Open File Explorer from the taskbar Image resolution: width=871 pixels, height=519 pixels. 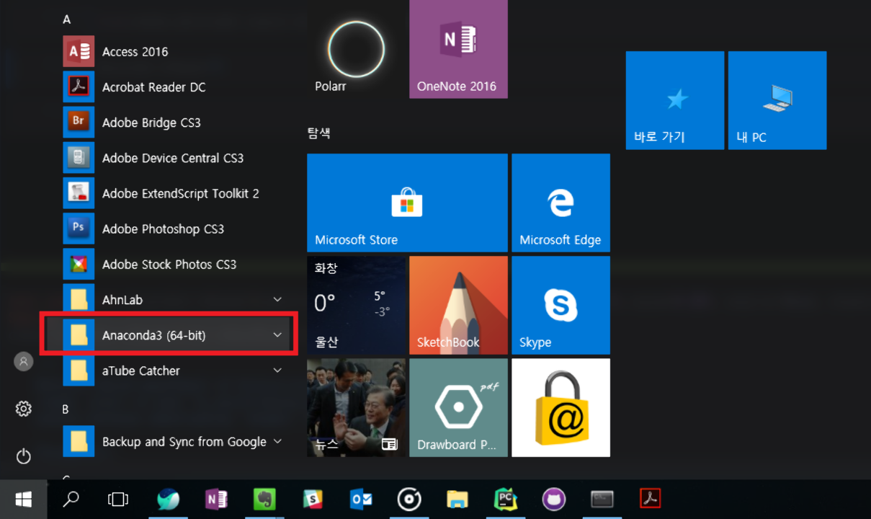coord(457,499)
